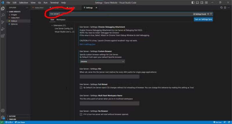Switch to the Workspace settings tab

click(61, 20)
